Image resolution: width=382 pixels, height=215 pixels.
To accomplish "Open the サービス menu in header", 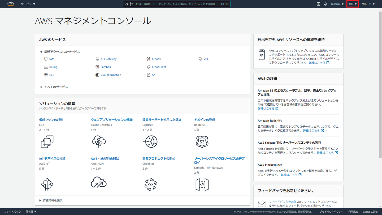I will pos(28,4).
